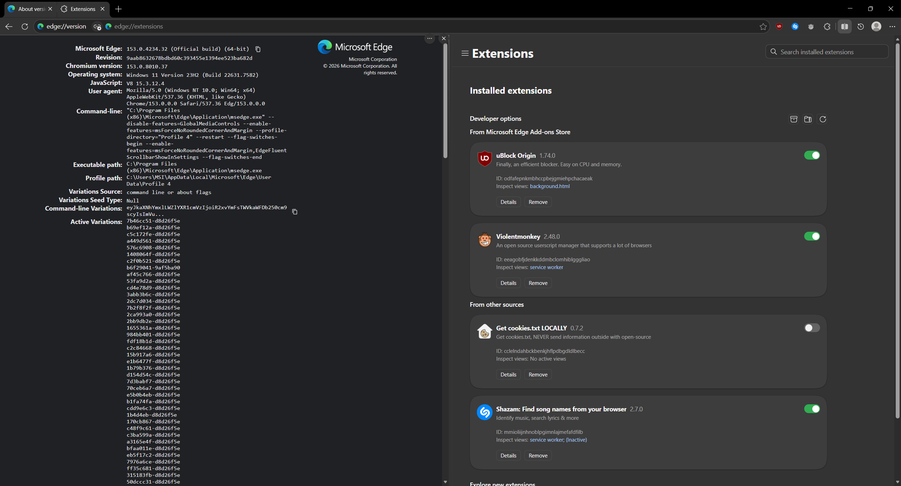Open the Violentmonkey toolbar icon
The width and height of the screenshot is (901, 486).
click(x=811, y=26)
